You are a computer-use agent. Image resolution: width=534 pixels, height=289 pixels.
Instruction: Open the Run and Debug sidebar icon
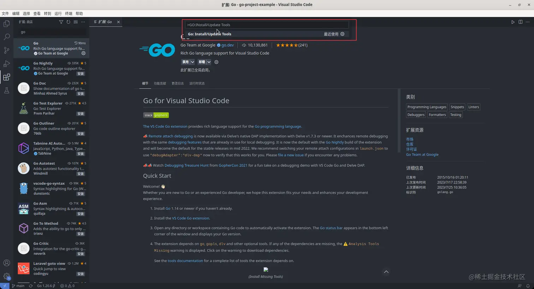[6, 64]
